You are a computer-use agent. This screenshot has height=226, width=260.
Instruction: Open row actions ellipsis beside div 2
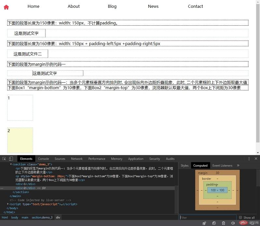pyautogui.click(x=2, y=188)
